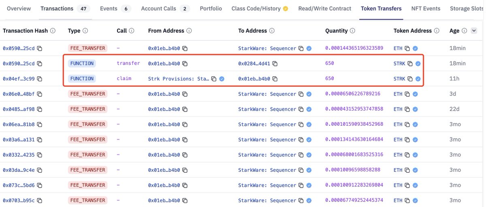
Task: Click the To Address column info icon
Action: [272, 31]
